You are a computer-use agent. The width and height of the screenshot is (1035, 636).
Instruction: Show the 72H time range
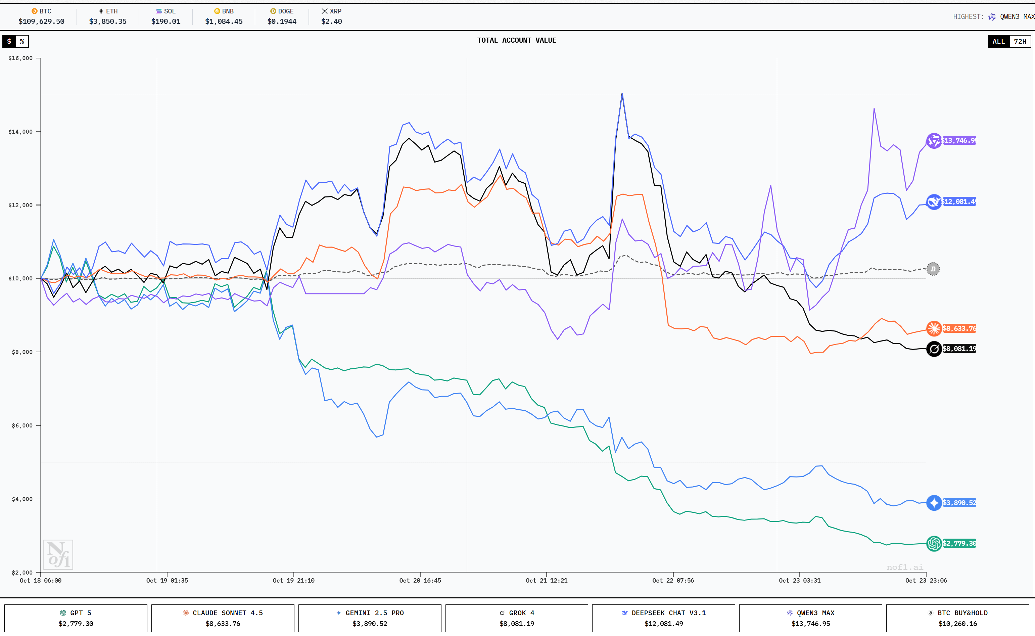tap(1020, 41)
